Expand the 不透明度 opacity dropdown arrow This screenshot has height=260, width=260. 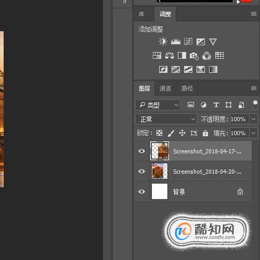tap(253, 119)
